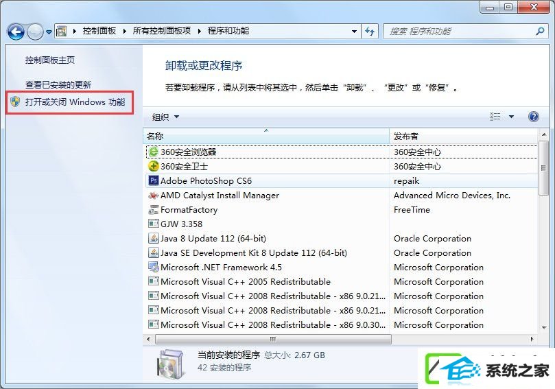Select the AMD Catalyst Install Manager icon
This screenshot has width=555, height=389.
(x=154, y=195)
